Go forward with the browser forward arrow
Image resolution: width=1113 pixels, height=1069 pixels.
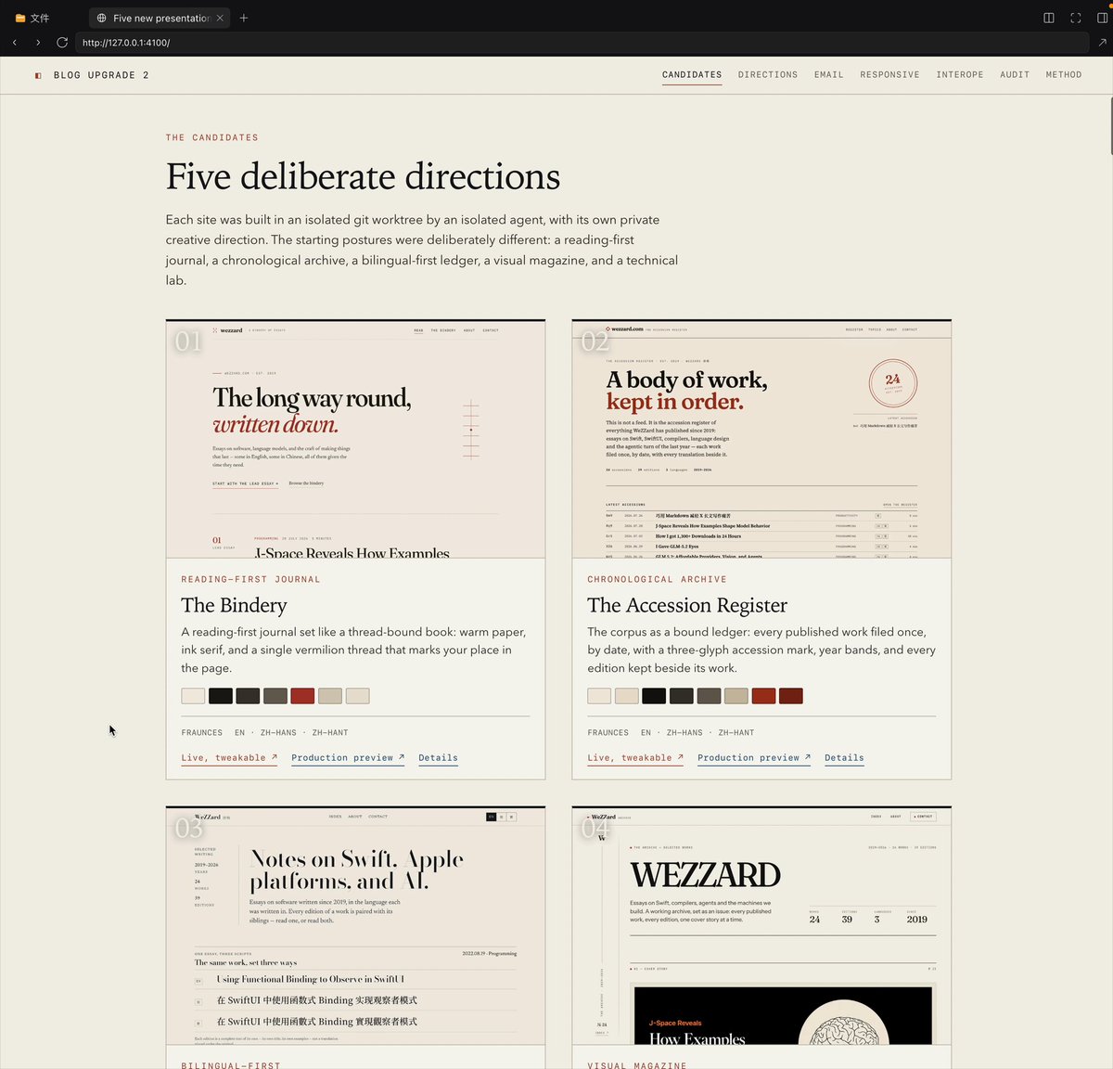(x=38, y=43)
